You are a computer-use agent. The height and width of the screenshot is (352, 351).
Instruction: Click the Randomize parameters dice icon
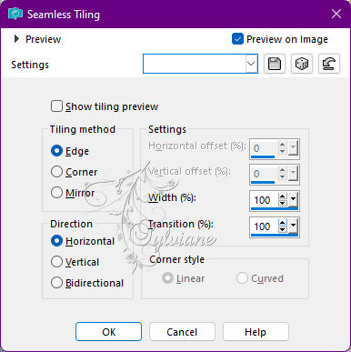point(302,64)
